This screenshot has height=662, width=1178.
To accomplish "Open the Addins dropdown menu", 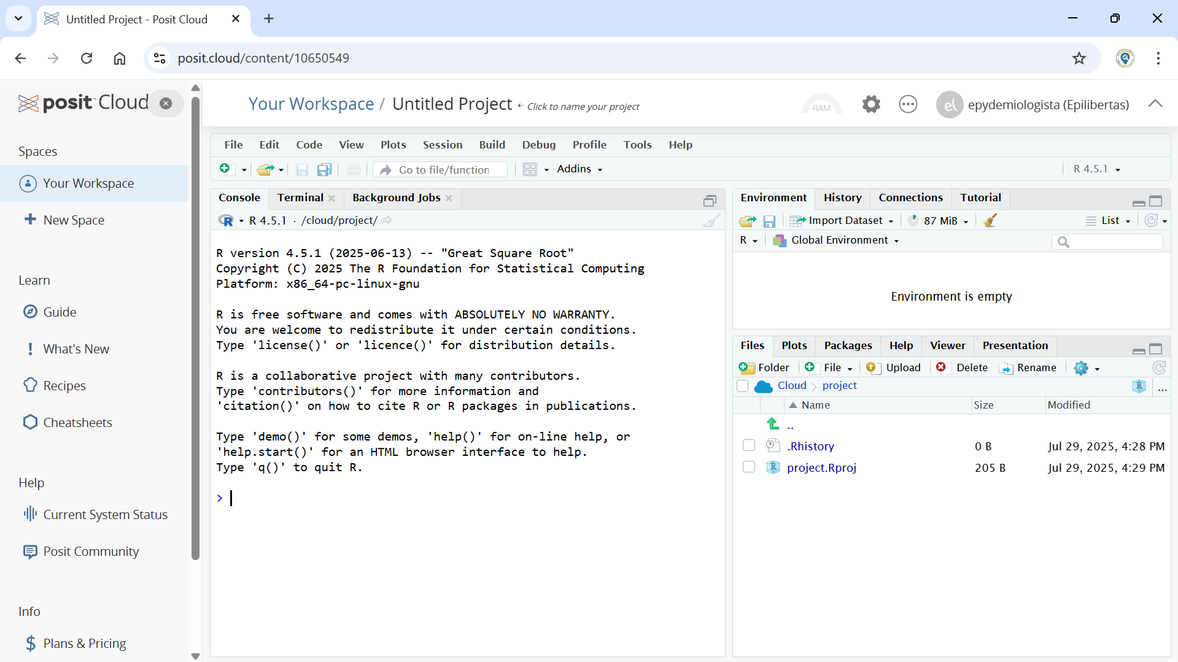I will click(x=579, y=169).
